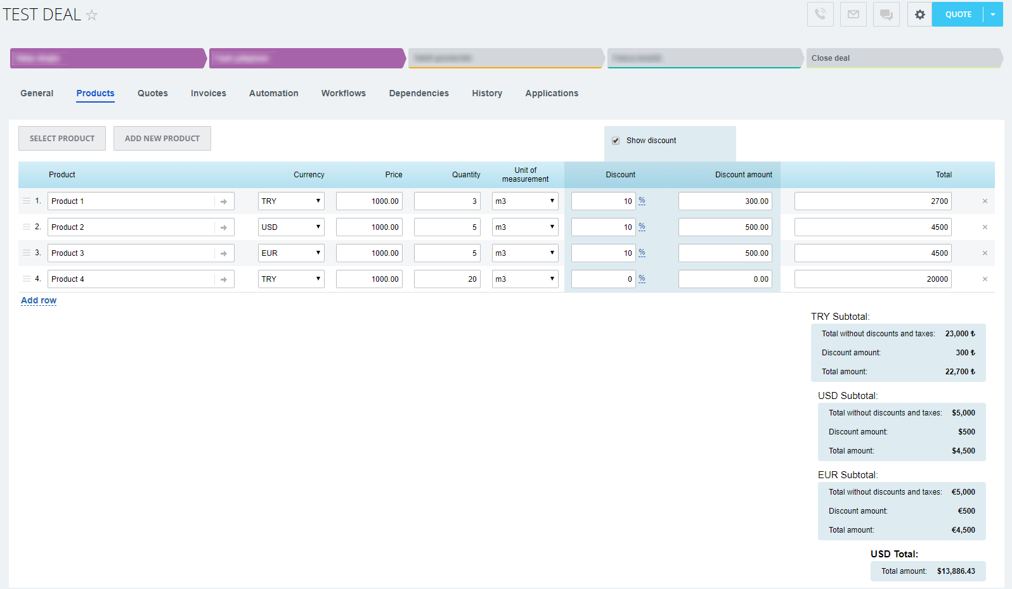Screen dimensions: 1012x589
Task: Click the discount amount field for Product 2
Action: point(725,227)
